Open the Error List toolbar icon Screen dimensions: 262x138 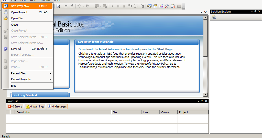173,6
